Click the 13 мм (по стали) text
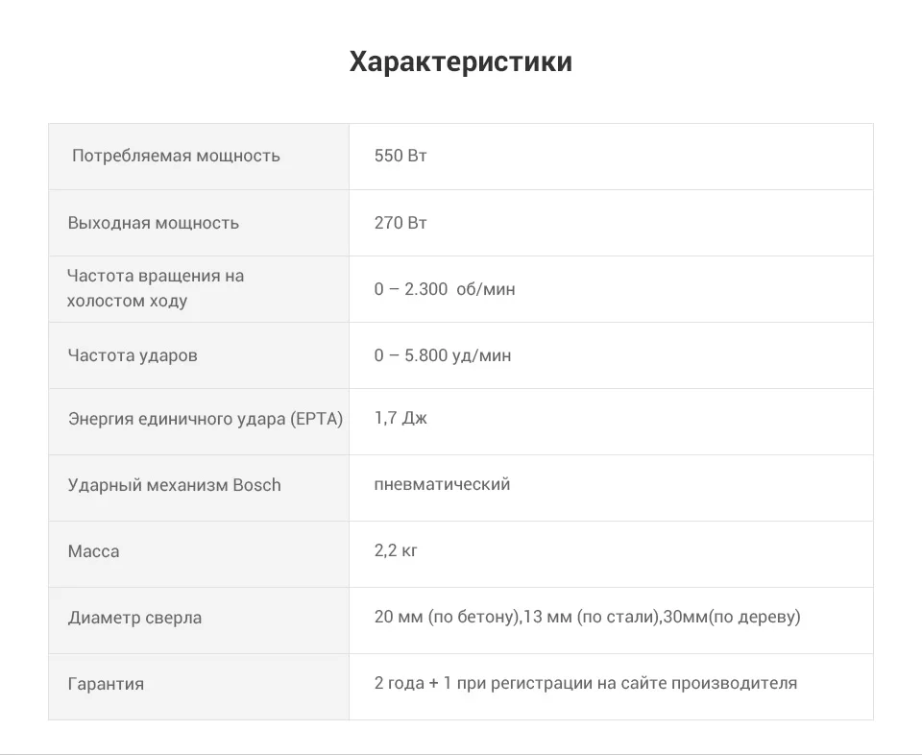Screen dimensions: 922x755 click(x=591, y=617)
